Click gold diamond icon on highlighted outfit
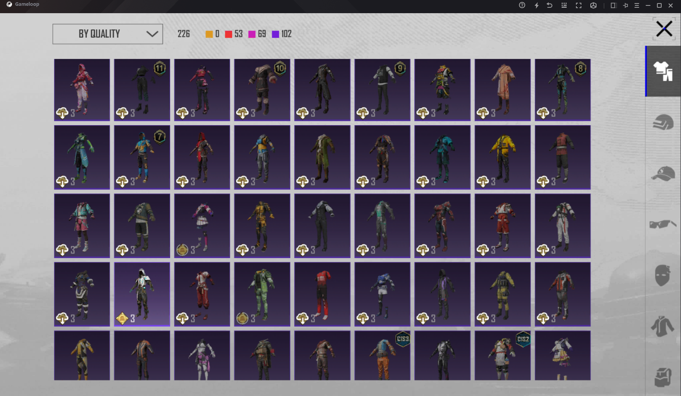Screen dimensions: 681x396 pyautogui.click(x=122, y=319)
